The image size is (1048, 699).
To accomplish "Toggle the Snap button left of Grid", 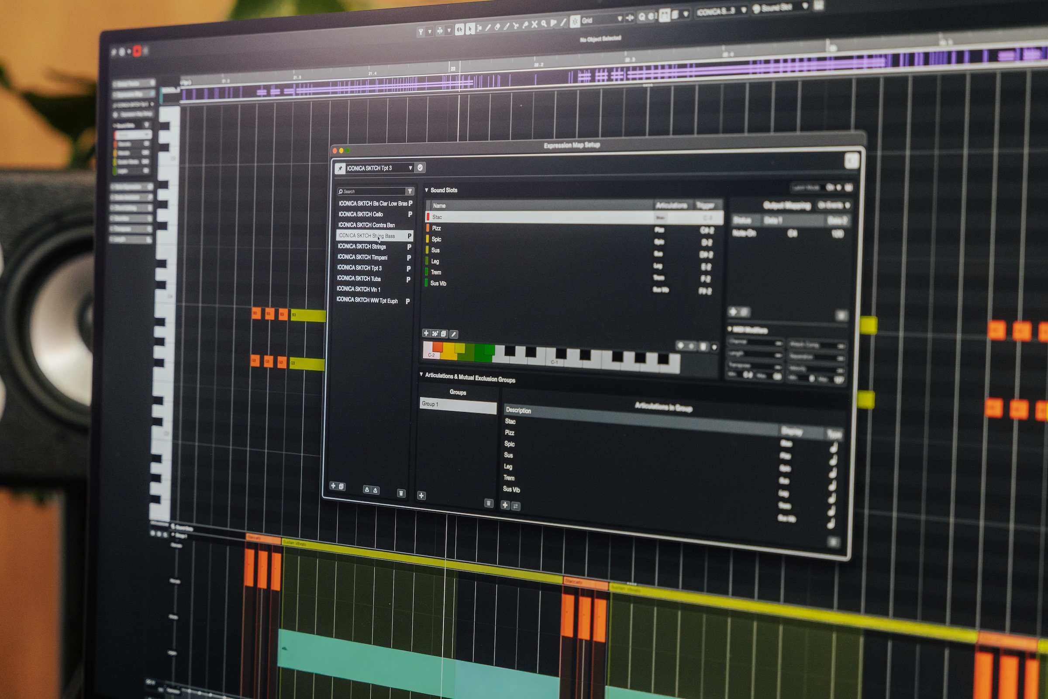I will [575, 21].
